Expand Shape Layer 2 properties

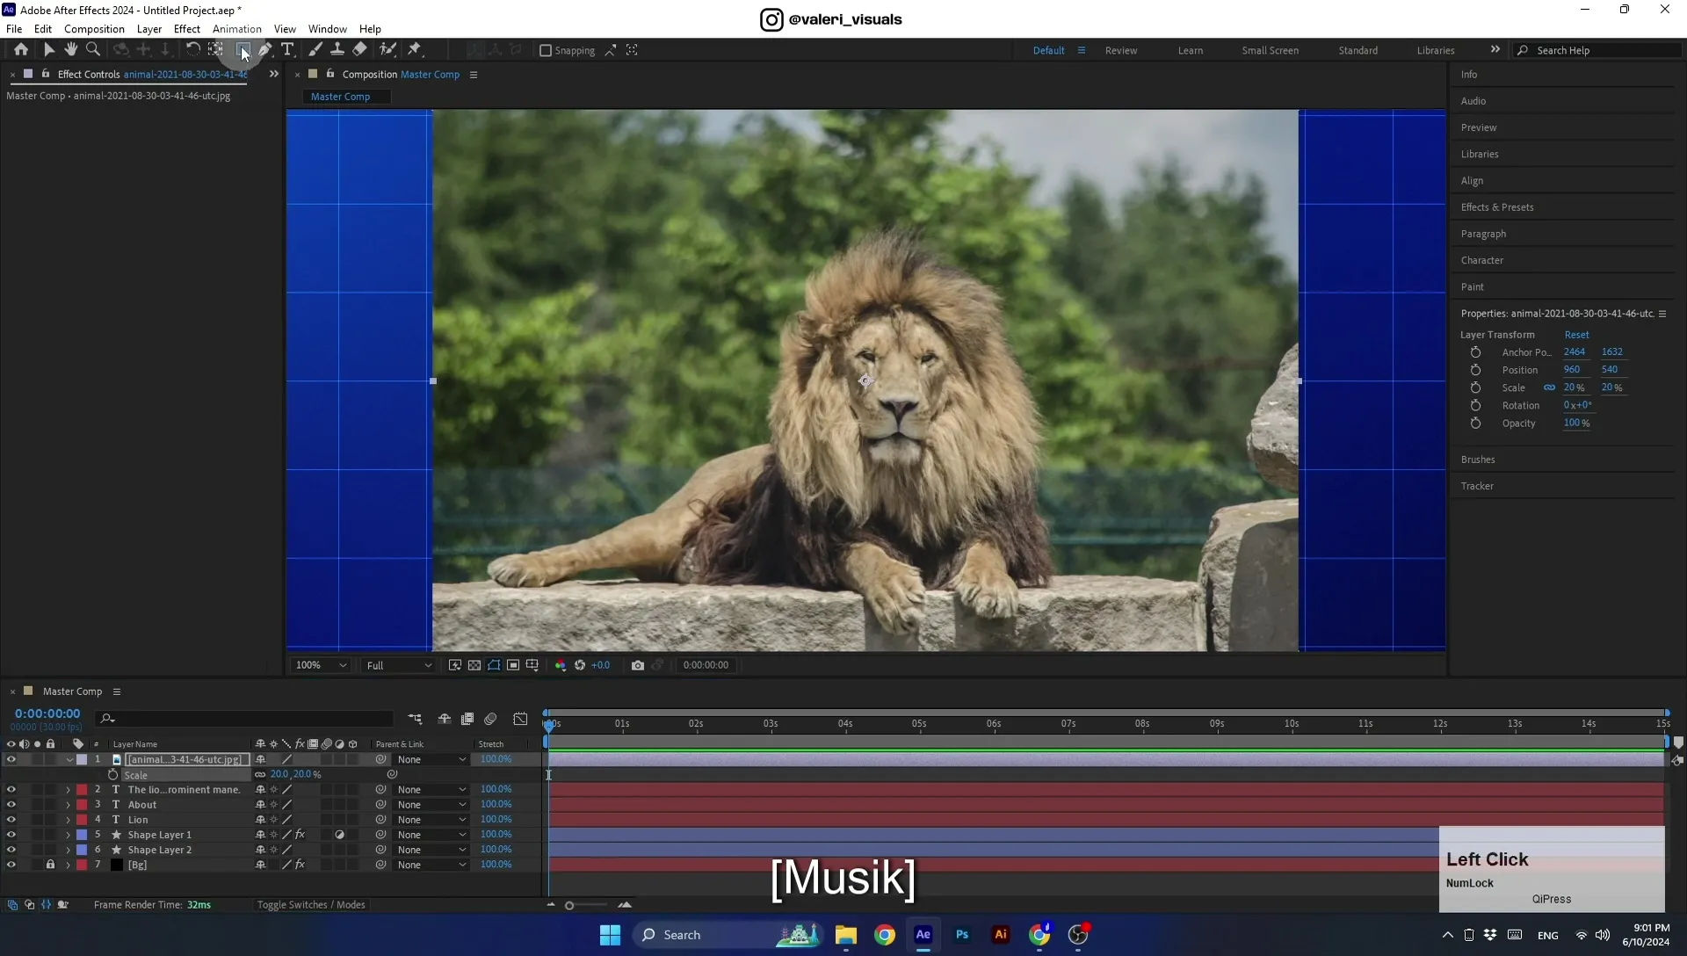[68, 850]
